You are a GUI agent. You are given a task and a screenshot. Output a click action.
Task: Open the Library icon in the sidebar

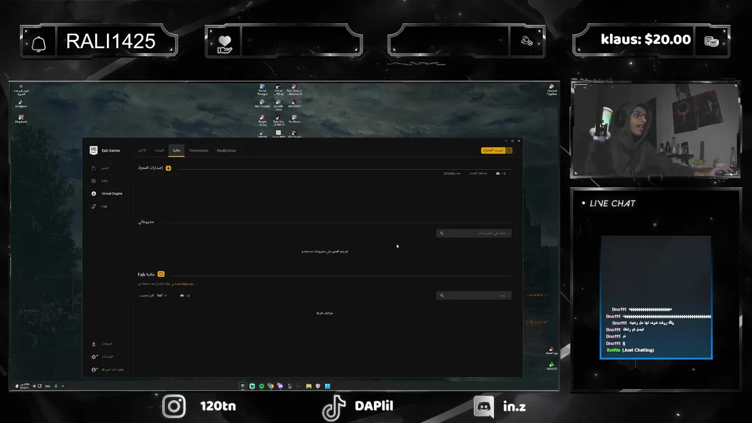93,180
